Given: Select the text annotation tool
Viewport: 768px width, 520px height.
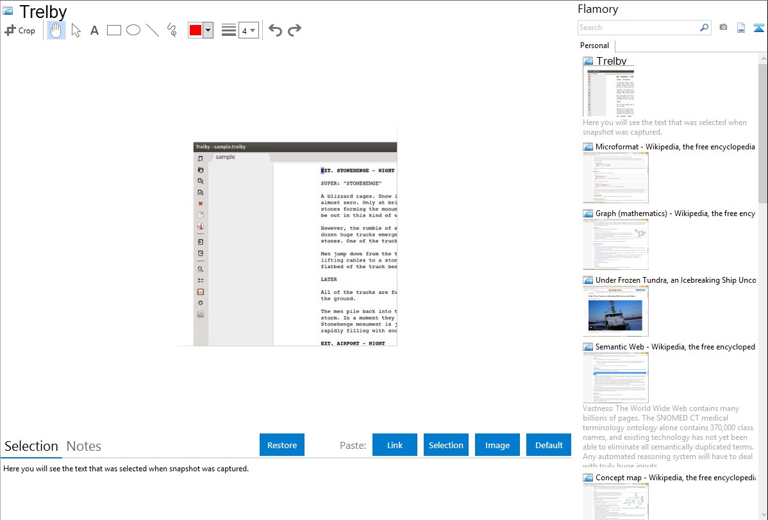Looking at the screenshot, I should pyautogui.click(x=94, y=30).
